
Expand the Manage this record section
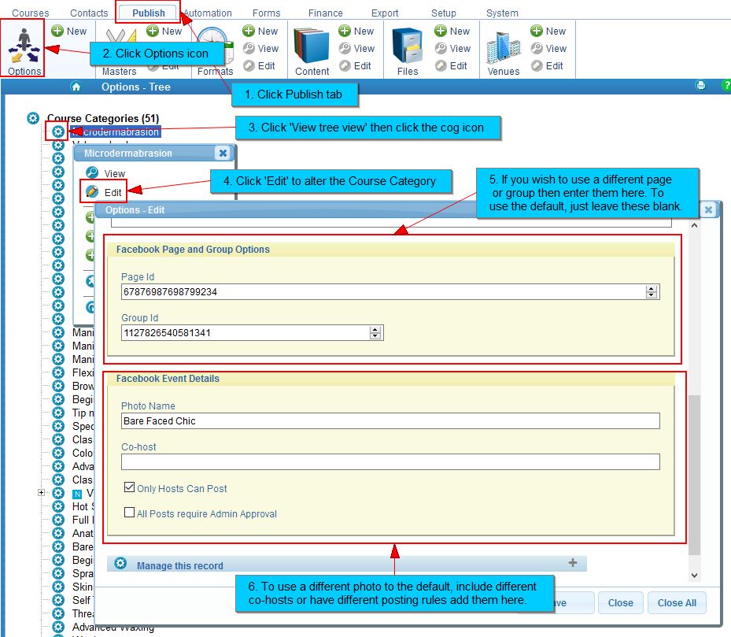pos(572,563)
